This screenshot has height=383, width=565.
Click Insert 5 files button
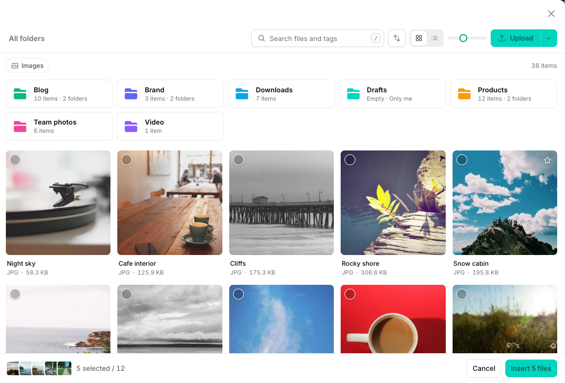tap(531, 368)
